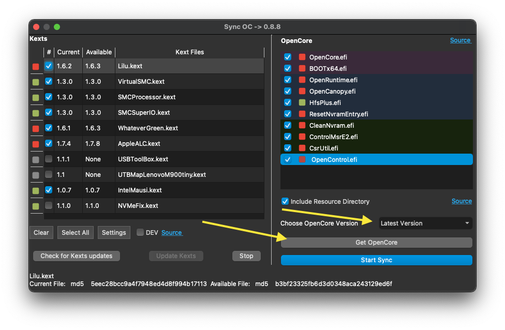Open the OpenCore Source link
505x330 pixels.
pyautogui.click(x=460, y=40)
